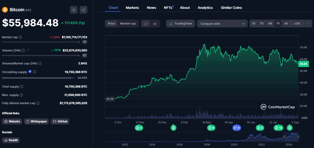This screenshot has width=314, height=148.
Task: Expand Volume (24h) details chevron
Action: pos(28,50)
